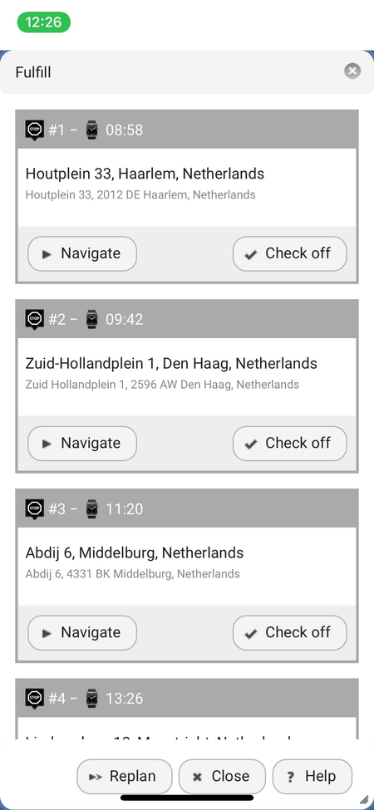Image resolution: width=374 pixels, height=810 pixels.
Task: Check off the Houtplein 33 stop
Action: [290, 253]
